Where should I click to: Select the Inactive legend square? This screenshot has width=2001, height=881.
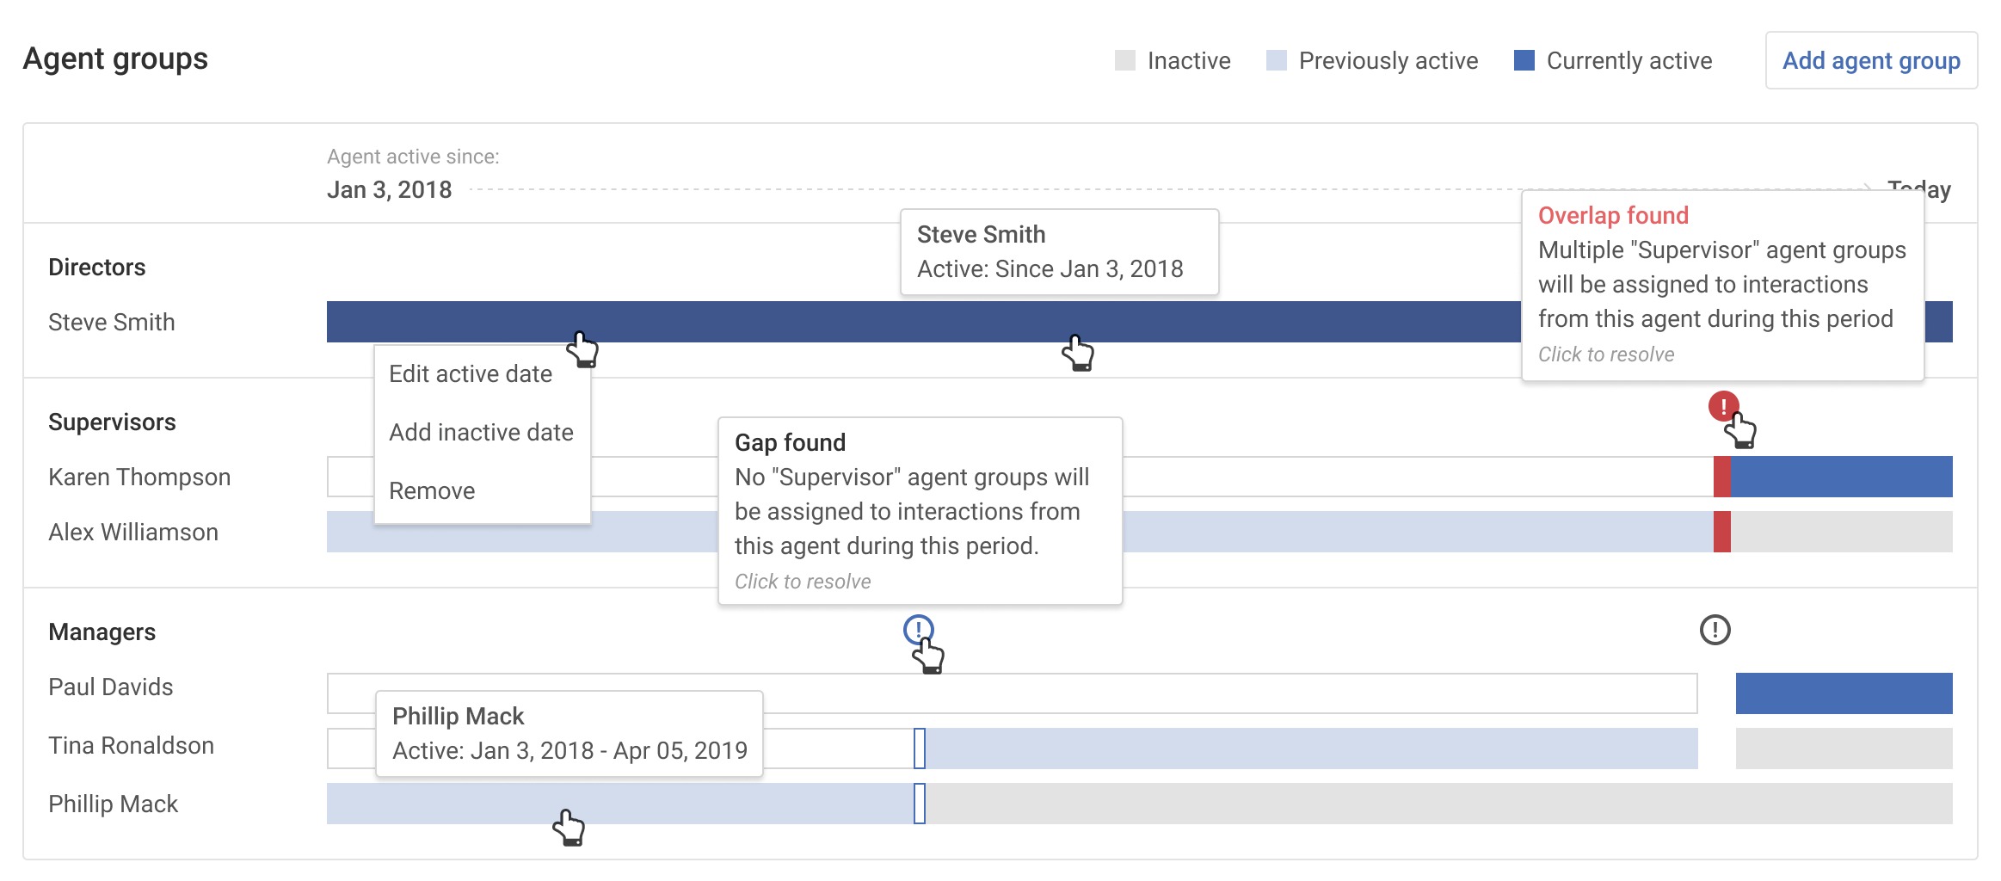(1125, 59)
